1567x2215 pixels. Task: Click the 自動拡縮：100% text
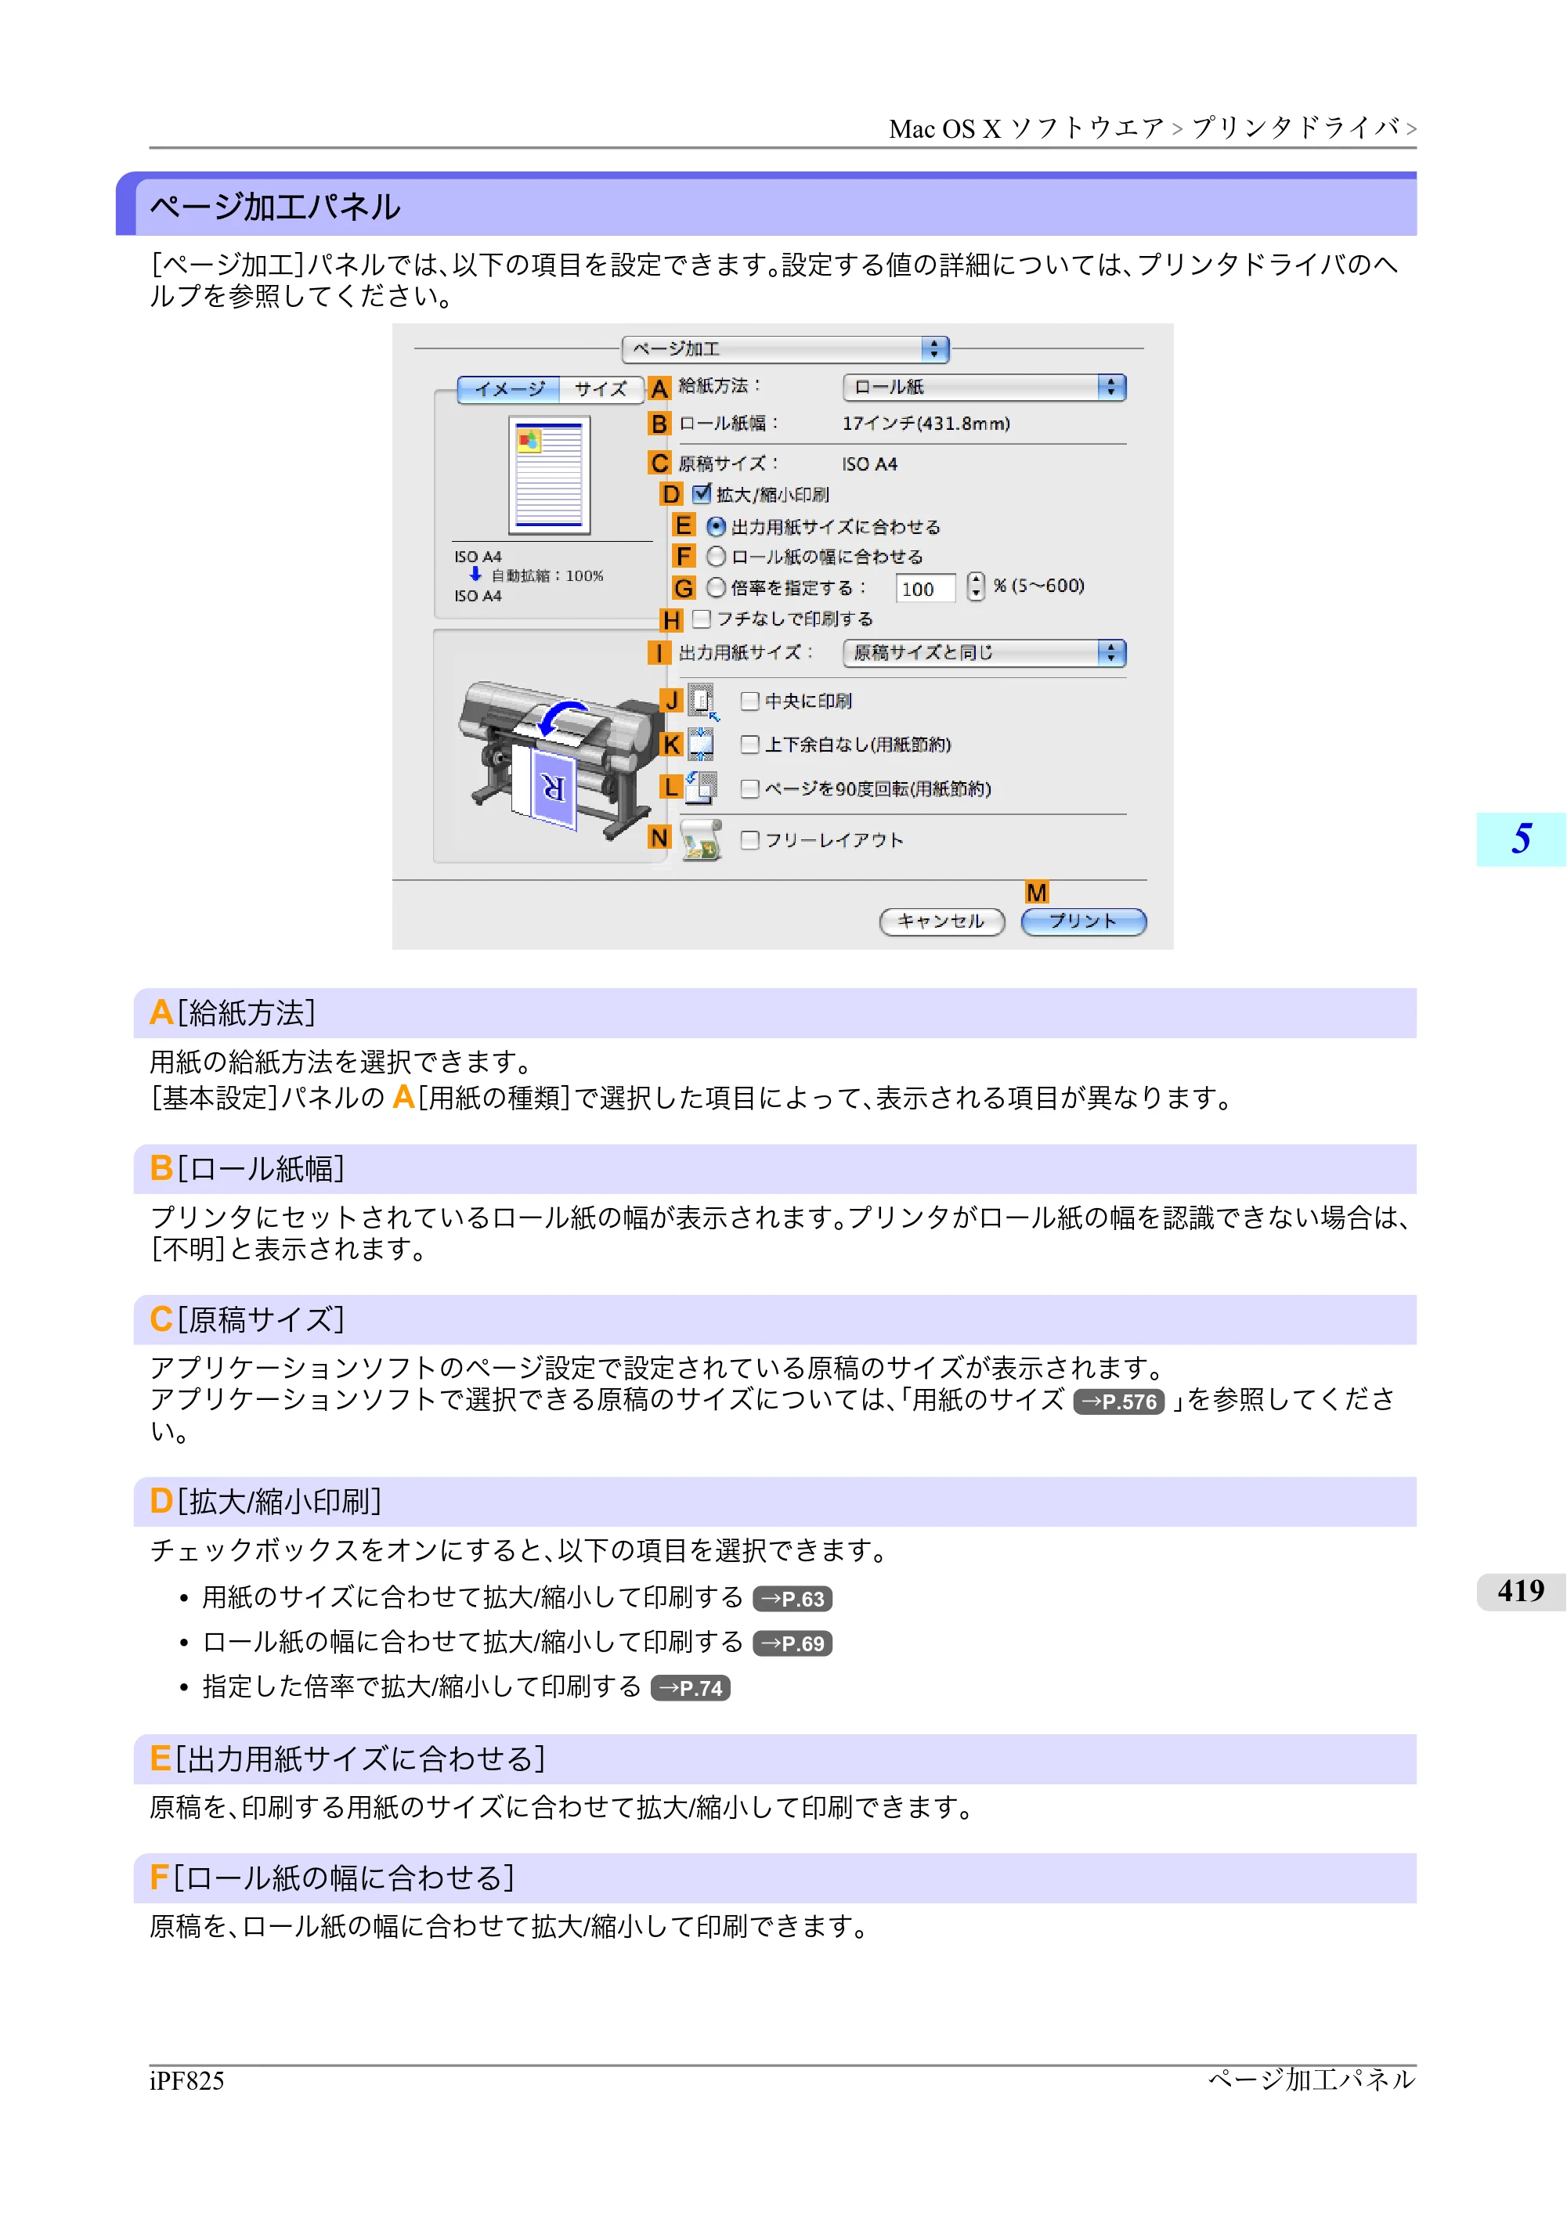coord(547,576)
